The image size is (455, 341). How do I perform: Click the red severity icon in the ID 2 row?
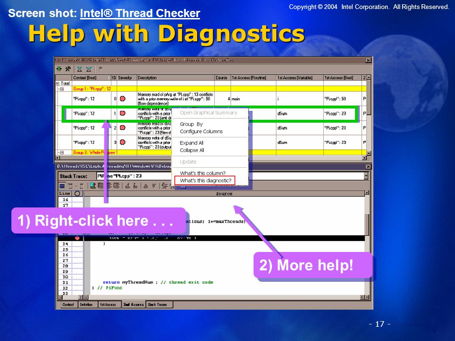click(122, 127)
